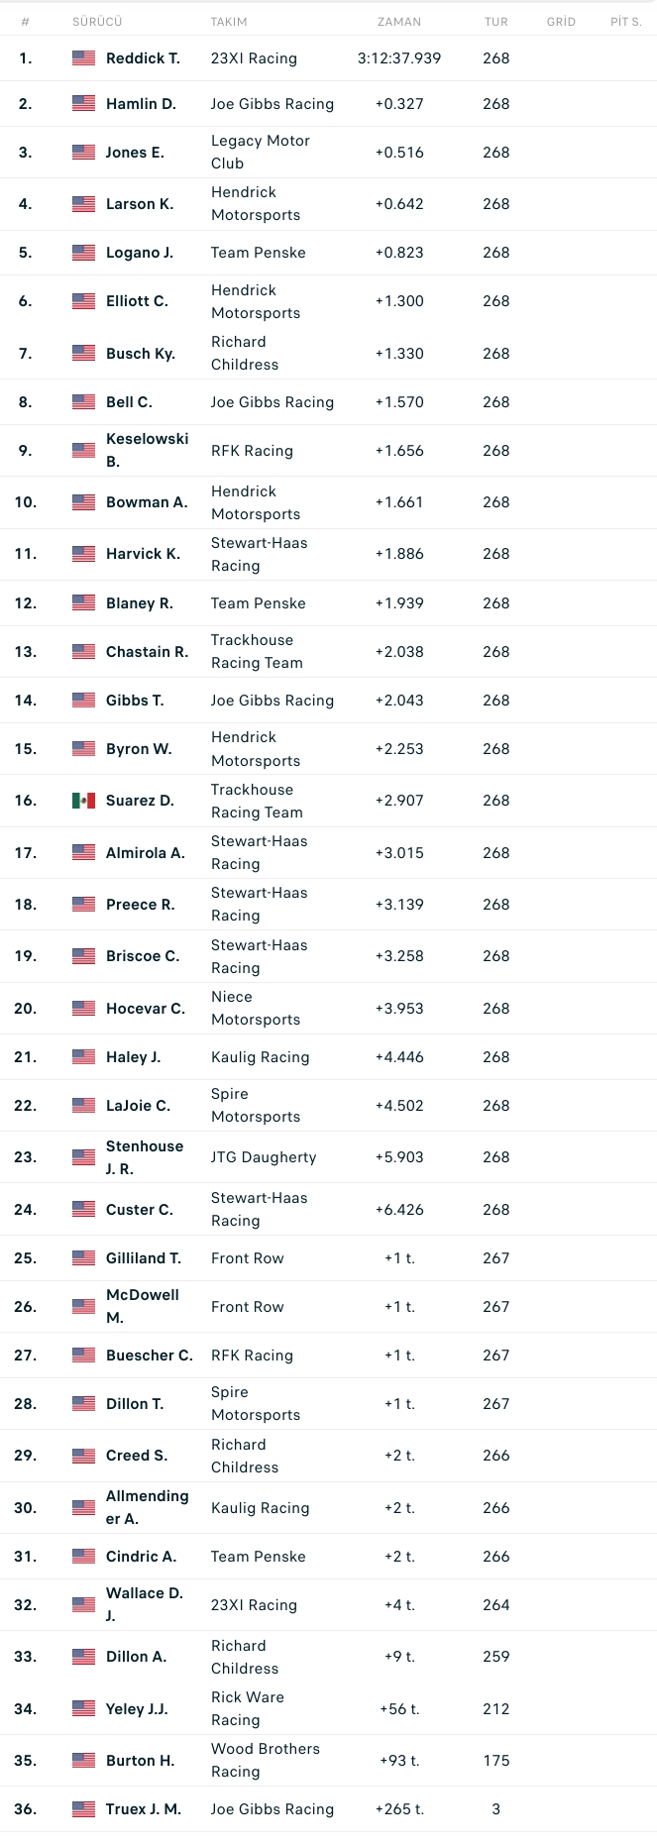Click the US flag beside Reddick T.
Screen dimensions: 657x1845
pos(83,58)
